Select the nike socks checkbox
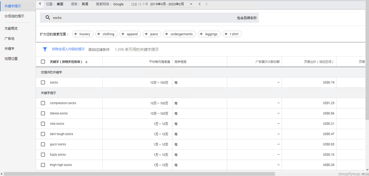 (x=43, y=124)
